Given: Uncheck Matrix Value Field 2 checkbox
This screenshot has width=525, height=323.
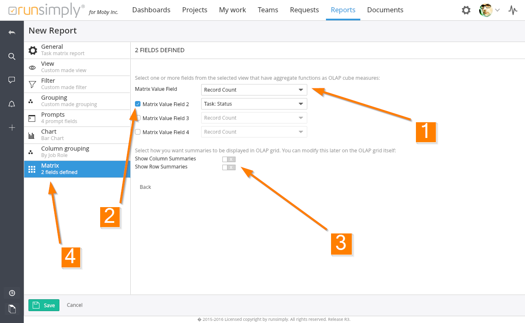Looking at the screenshot, I should (x=138, y=104).
